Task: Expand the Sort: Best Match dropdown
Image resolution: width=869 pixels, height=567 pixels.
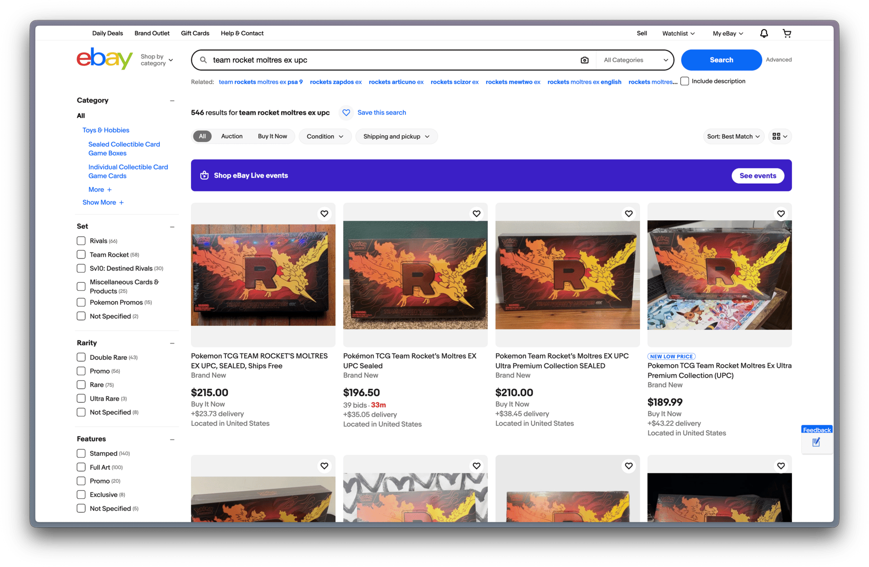Action: [733, 137]
